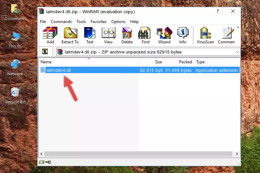The height and width of the screenshot is (173, 260).
Task: Click the disk icon in status bar
Action: tap(42, 162)
